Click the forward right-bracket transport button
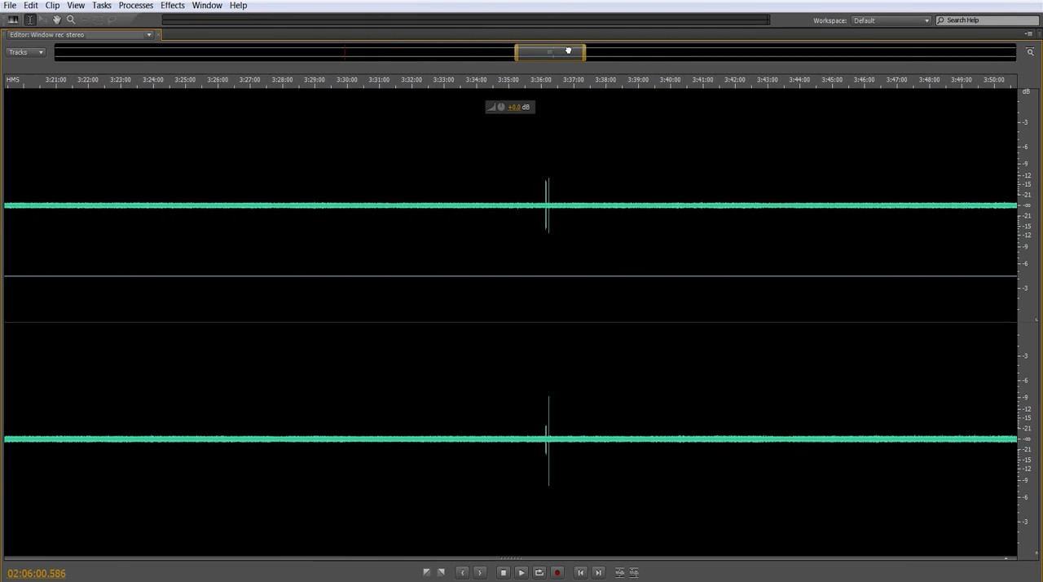This screenshot has height=582, width=1043. pyautogui.click(x=480, y=573)
